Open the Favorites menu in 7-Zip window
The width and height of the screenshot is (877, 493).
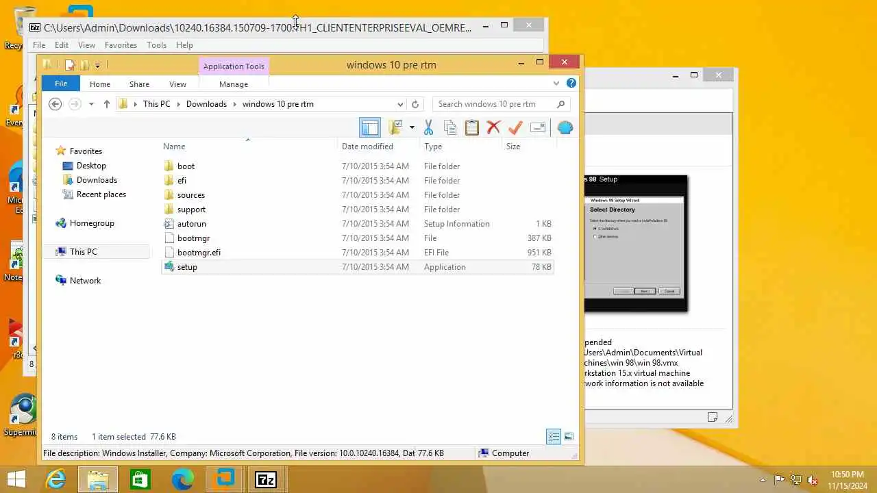[121, 45]
